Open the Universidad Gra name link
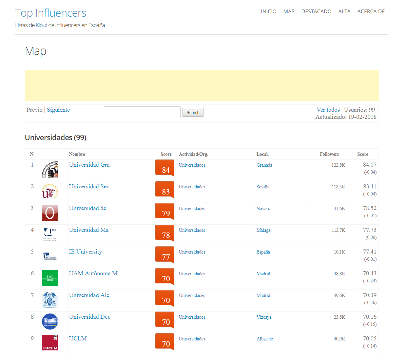408x354 pixels. 89,165
